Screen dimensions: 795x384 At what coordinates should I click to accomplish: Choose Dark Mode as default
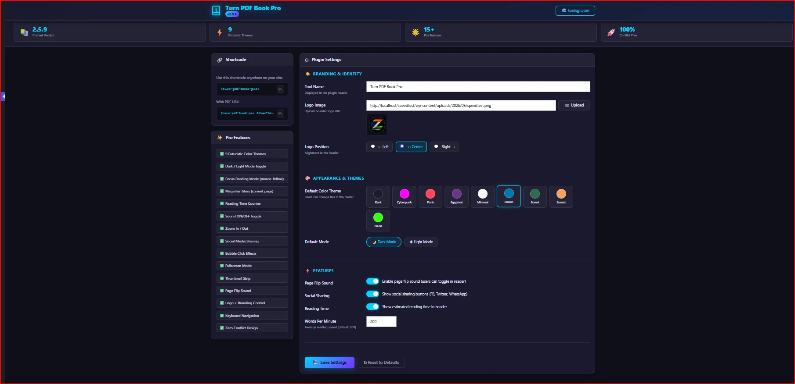(384, 242)
